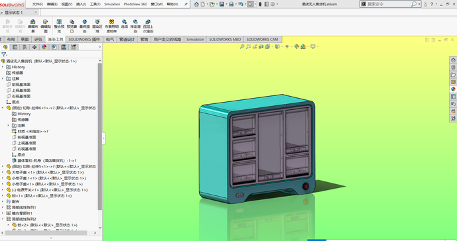Open the DimXpertManager crosshair tab

[x=34, y=47]
